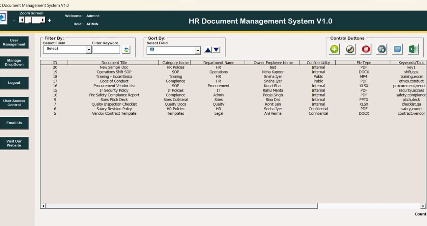Click the pencil edit record icon
This screenshot has height=226, width=427.
(350, 50)
